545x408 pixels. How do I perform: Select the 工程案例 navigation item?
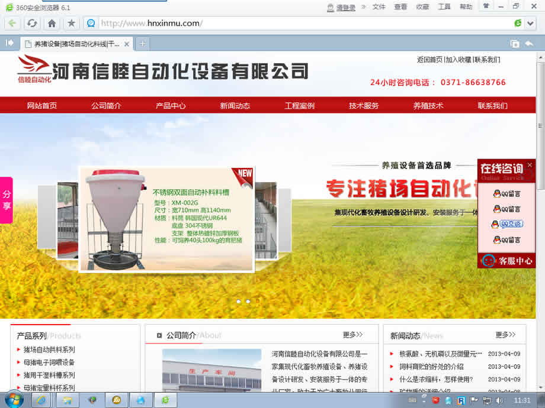point(299,106)
